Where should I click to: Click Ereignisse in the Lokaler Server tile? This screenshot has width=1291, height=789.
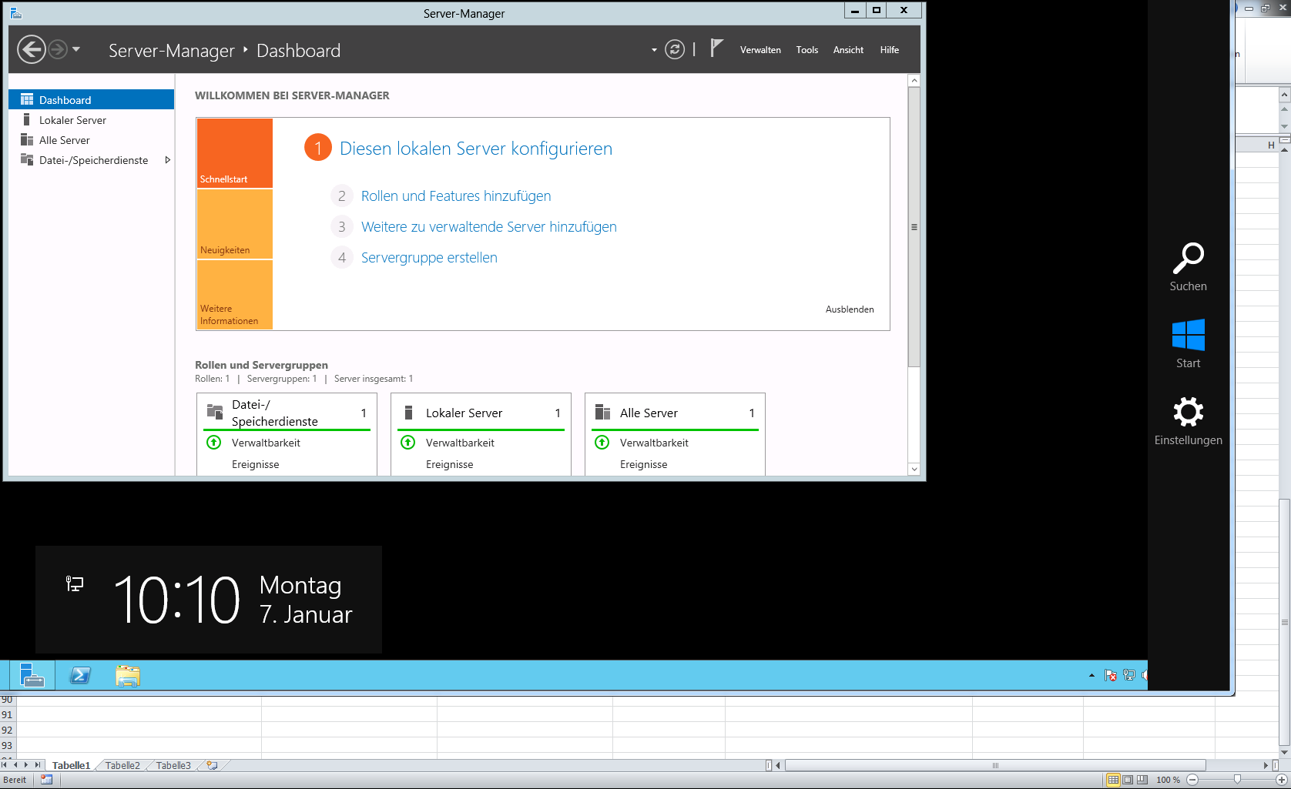click(x=450, y=464)
